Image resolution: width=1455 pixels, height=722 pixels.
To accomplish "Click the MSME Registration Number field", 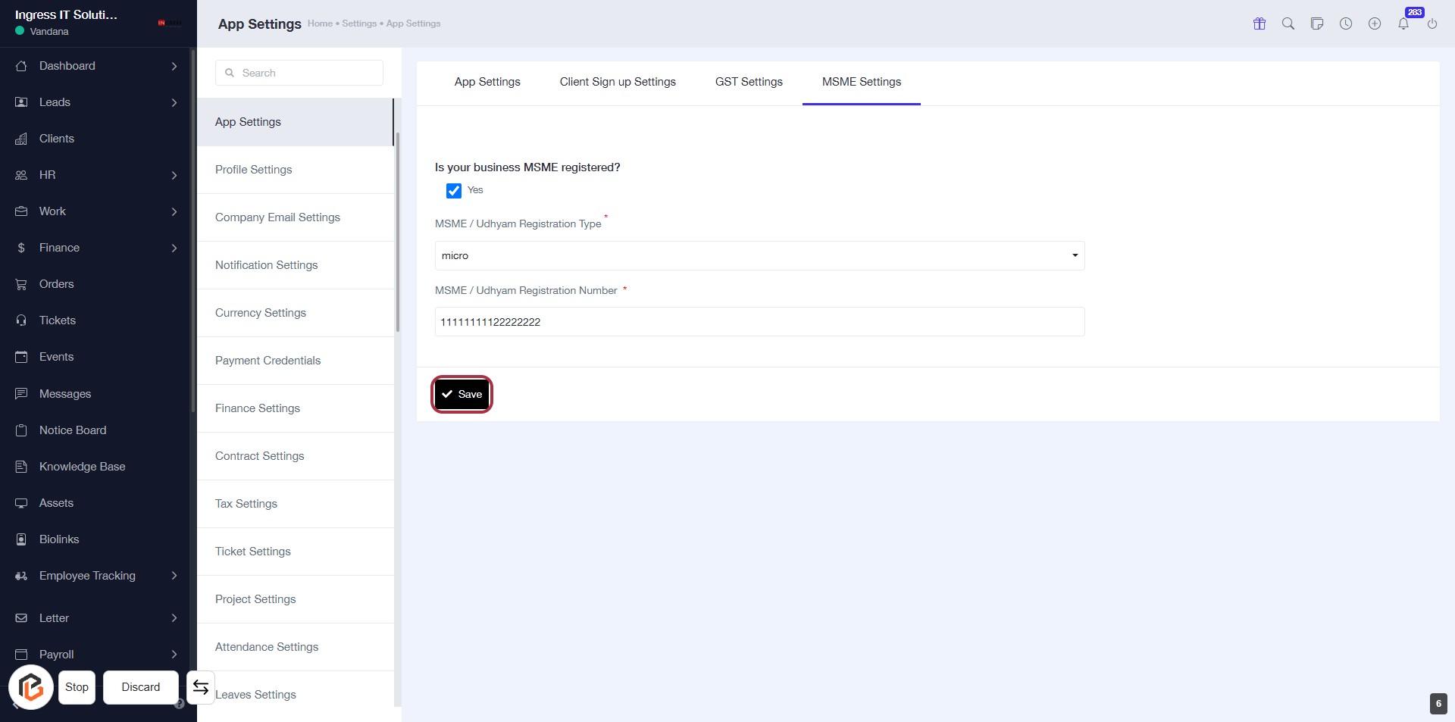I will (x=759, y=322).
